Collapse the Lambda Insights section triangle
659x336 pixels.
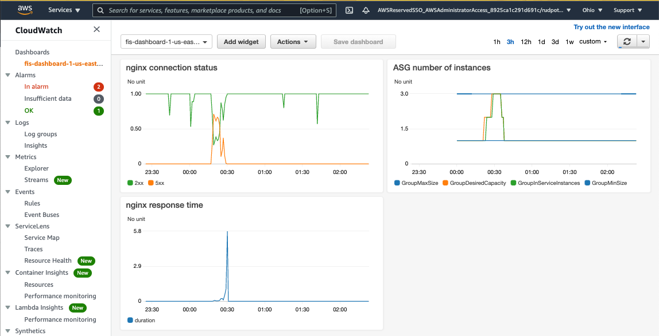(7, 307)
